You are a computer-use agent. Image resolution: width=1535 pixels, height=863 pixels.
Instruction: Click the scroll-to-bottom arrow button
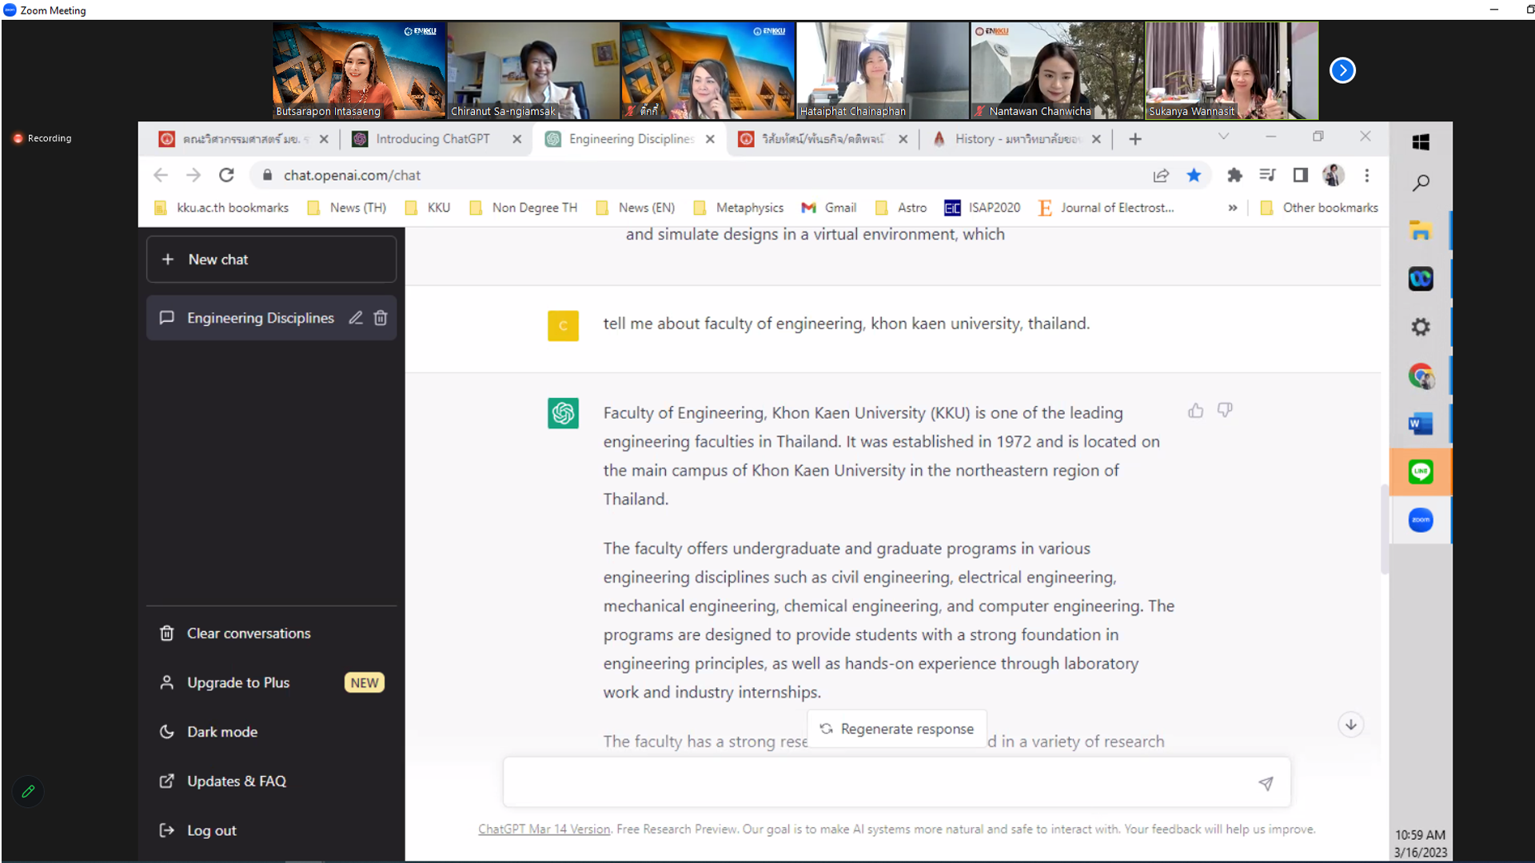coord(1350,725)
